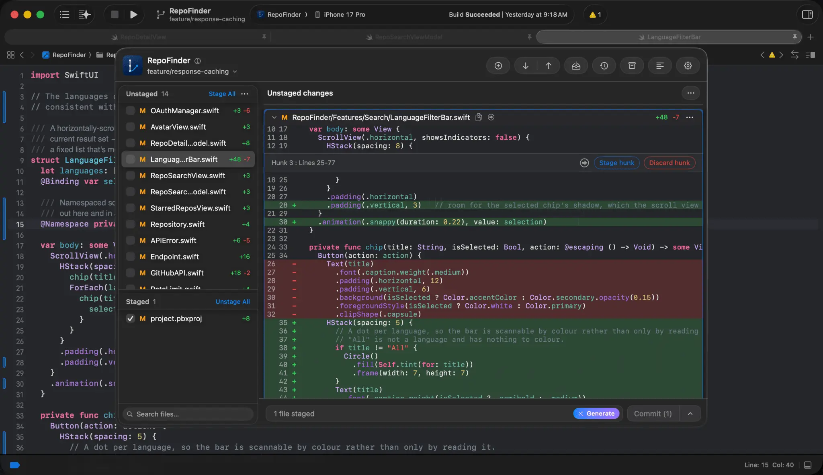
Task: Focus the Search files field
Action: tap(188, 414)
